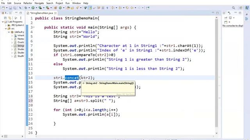Click the Last Edit Location icon
250x140 pixels.
click(127, 8)
